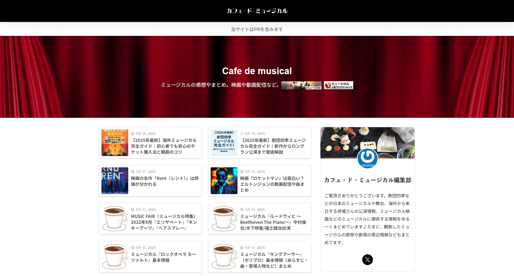Click the ミュージカル flags banner in the header

click(x=301, y=85)
